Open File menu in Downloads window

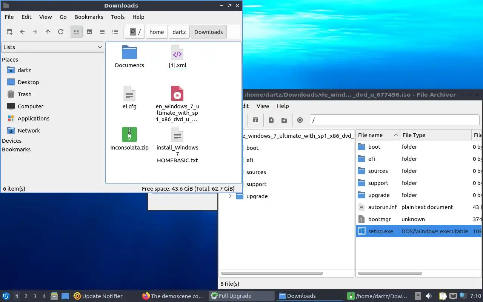[9, 17]
